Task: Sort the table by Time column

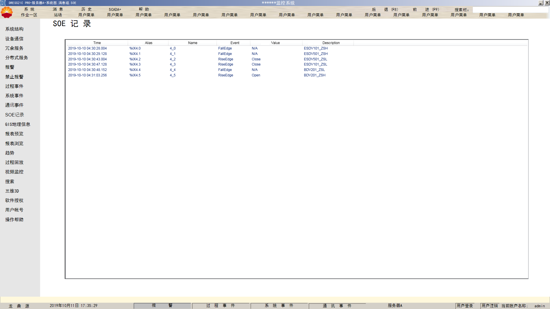Action: [x=97, y=43]
